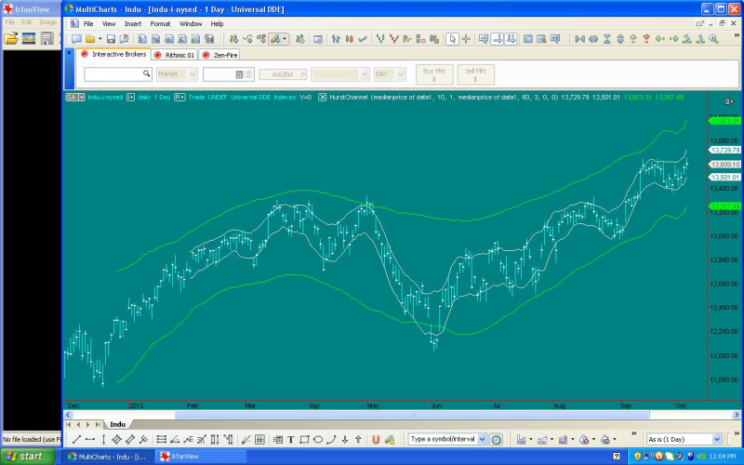The width and height of the screenshot is (744, 465).
Task: Click the candlestick chart style icon
Action: [x=350, y=39]
